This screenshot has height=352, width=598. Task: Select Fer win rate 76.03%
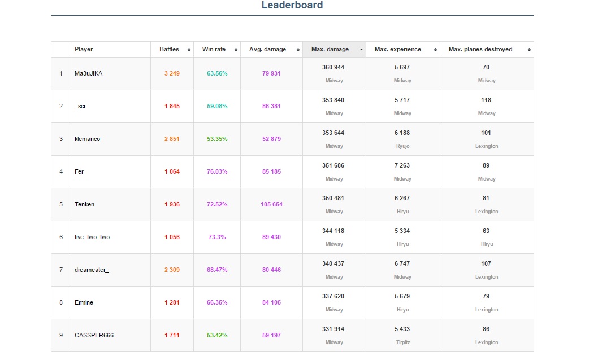[217, 171]
